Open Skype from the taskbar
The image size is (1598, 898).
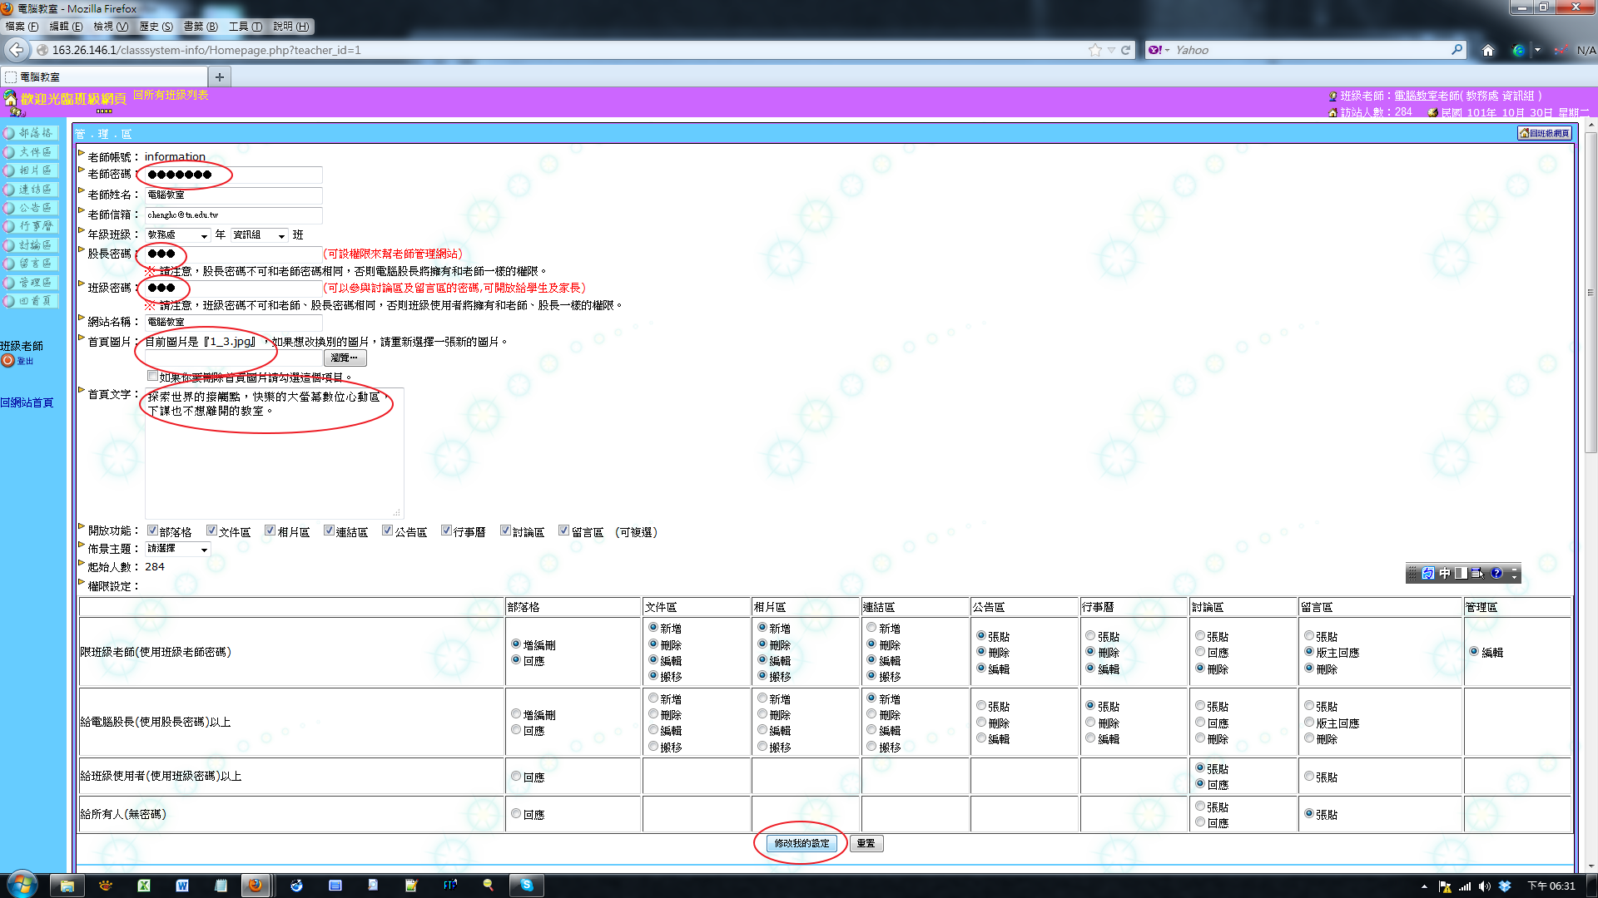coord(527,886)
